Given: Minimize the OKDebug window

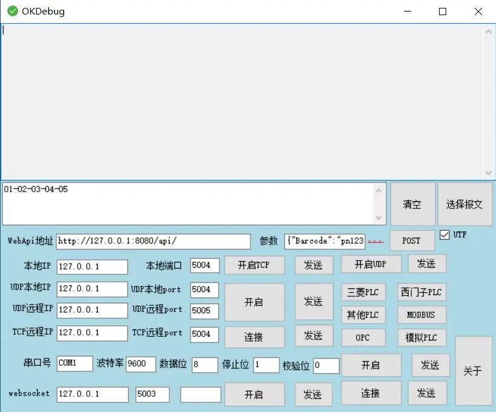Looking at the screenshot, I should (407, 12).
